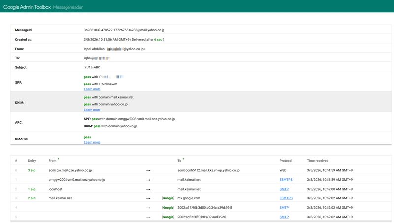Click localhost in the From column
The height and width of the screenshot is (223, 394).
tap(55, 189)
